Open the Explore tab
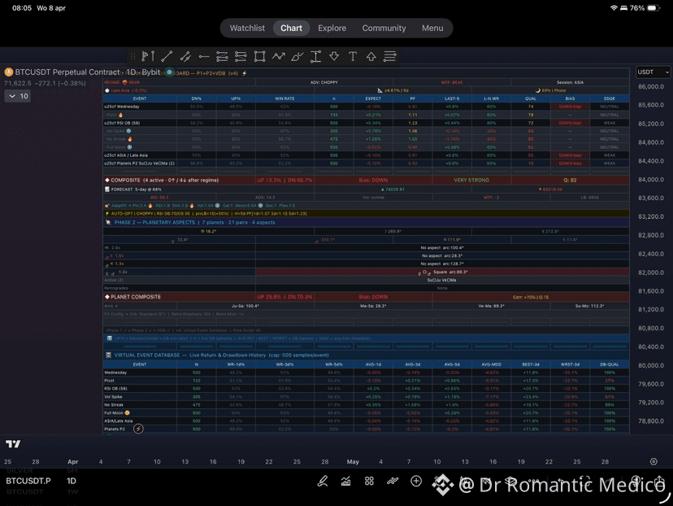Image resolution: width=673 pixels, height=506 pixels. click(332, 28)
